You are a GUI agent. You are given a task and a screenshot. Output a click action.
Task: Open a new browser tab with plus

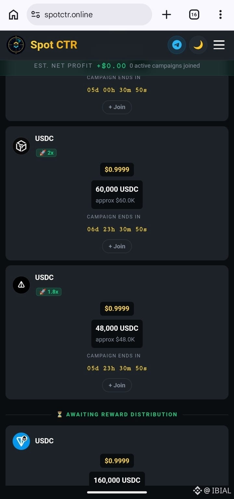tap(166, 15)
